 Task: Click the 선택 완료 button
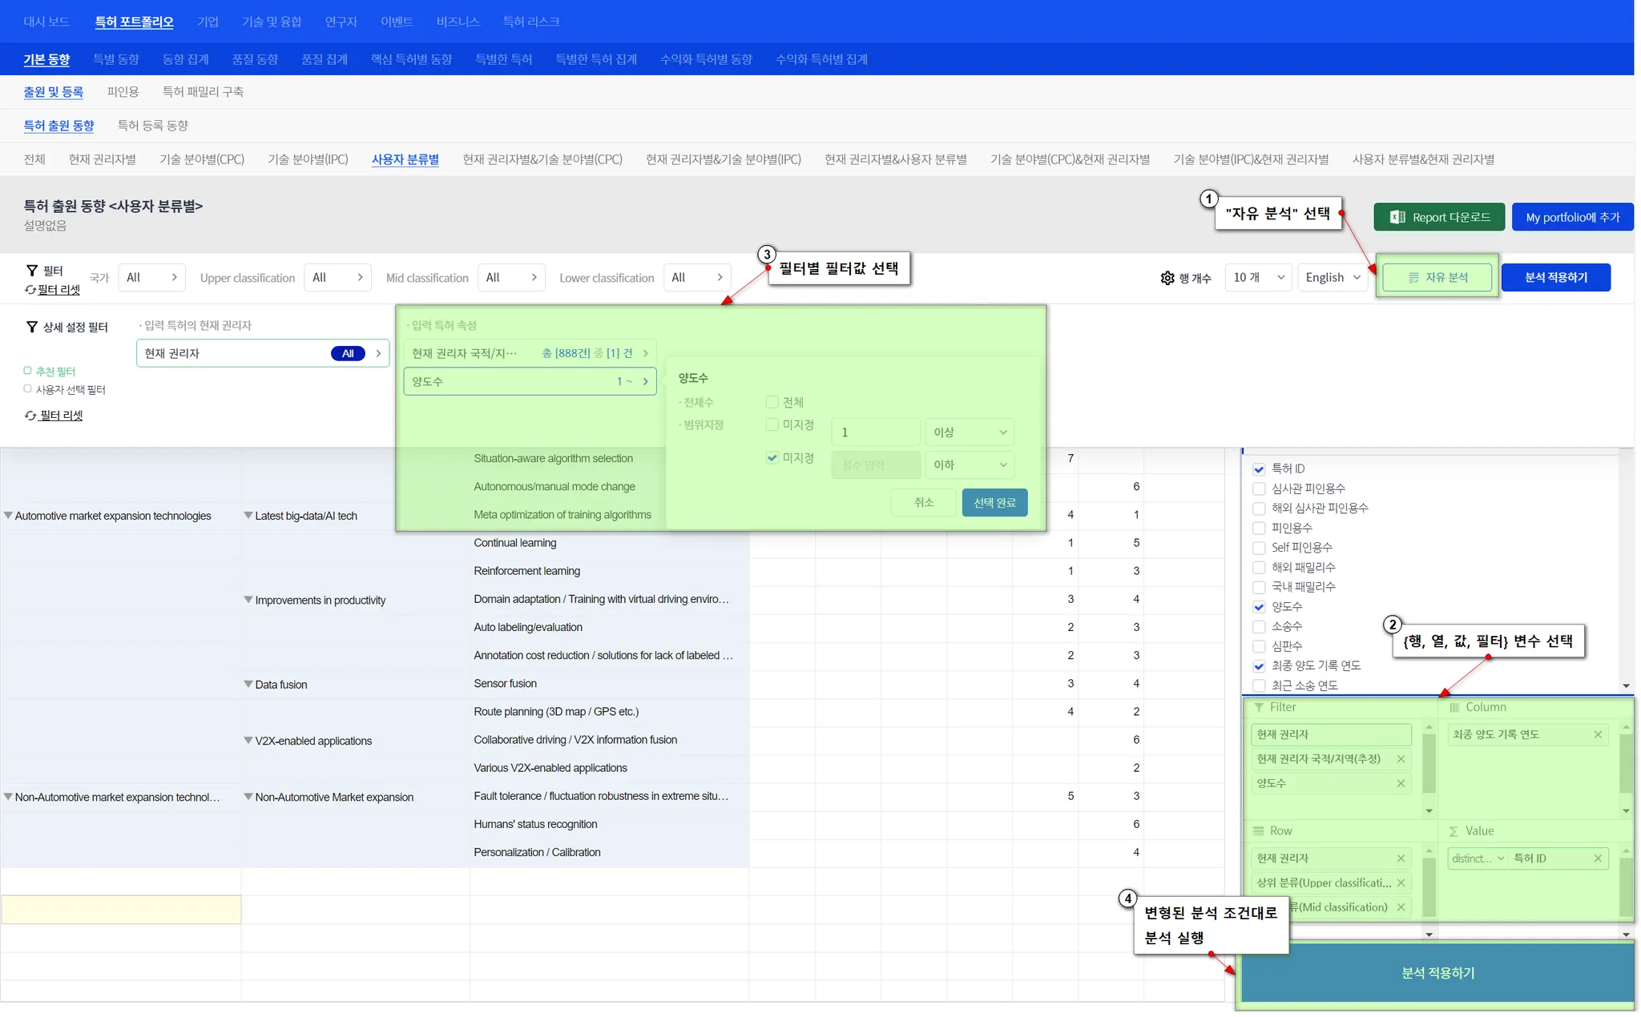994,503
